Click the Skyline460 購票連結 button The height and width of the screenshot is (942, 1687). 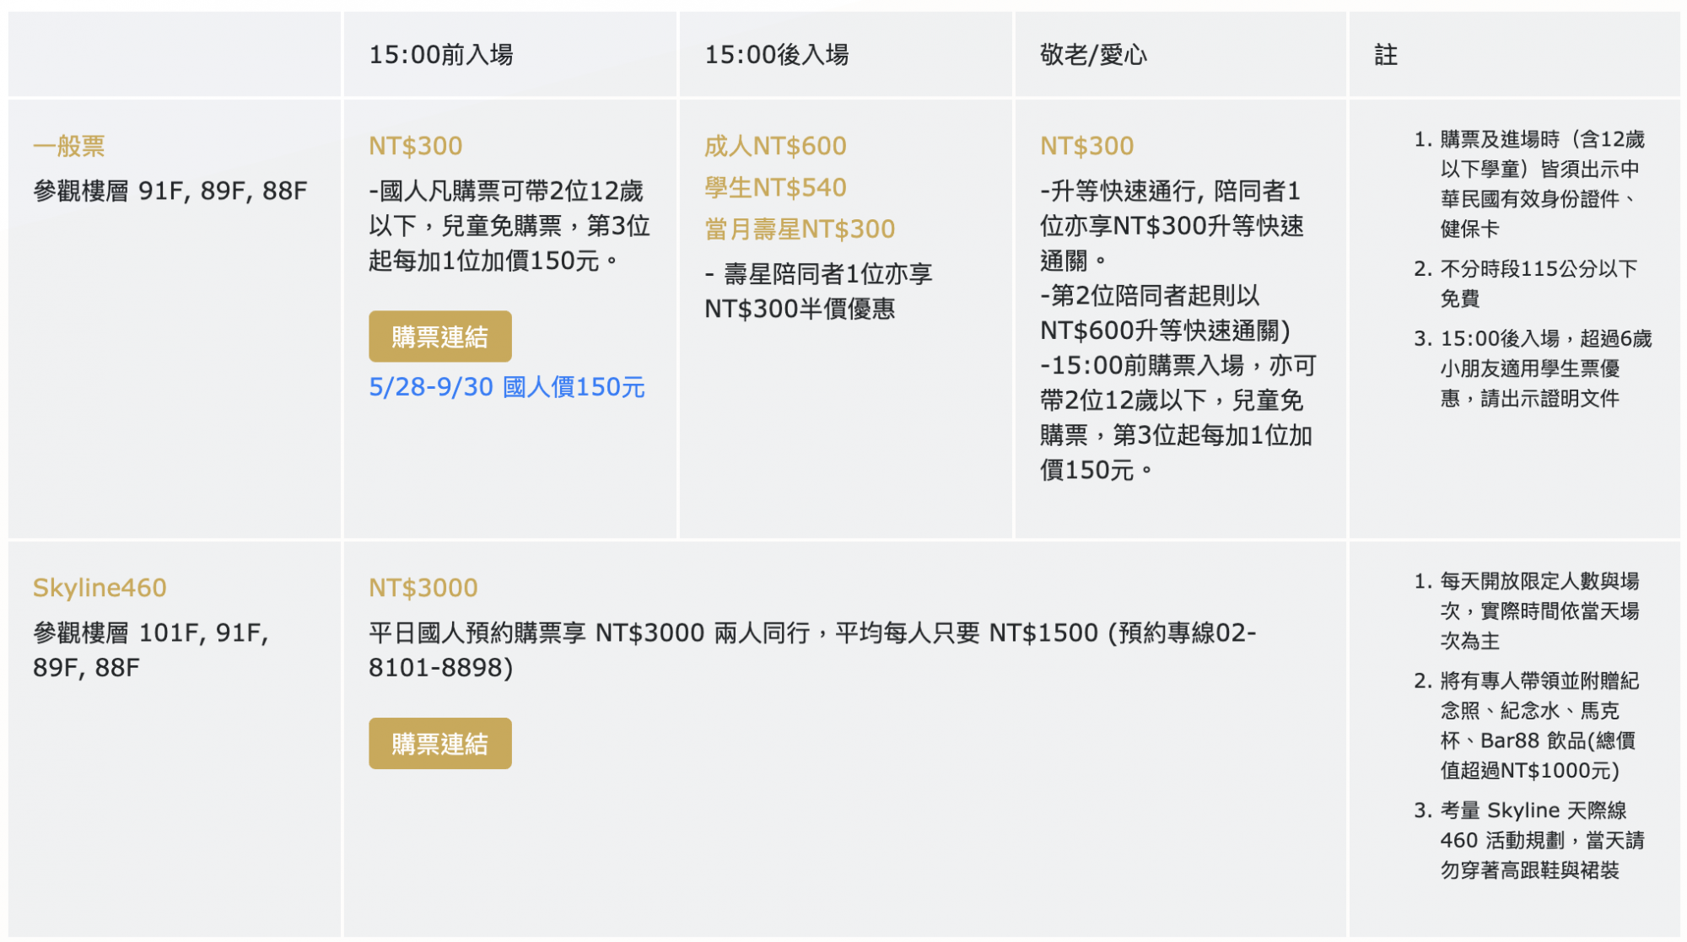coord(439,743)
